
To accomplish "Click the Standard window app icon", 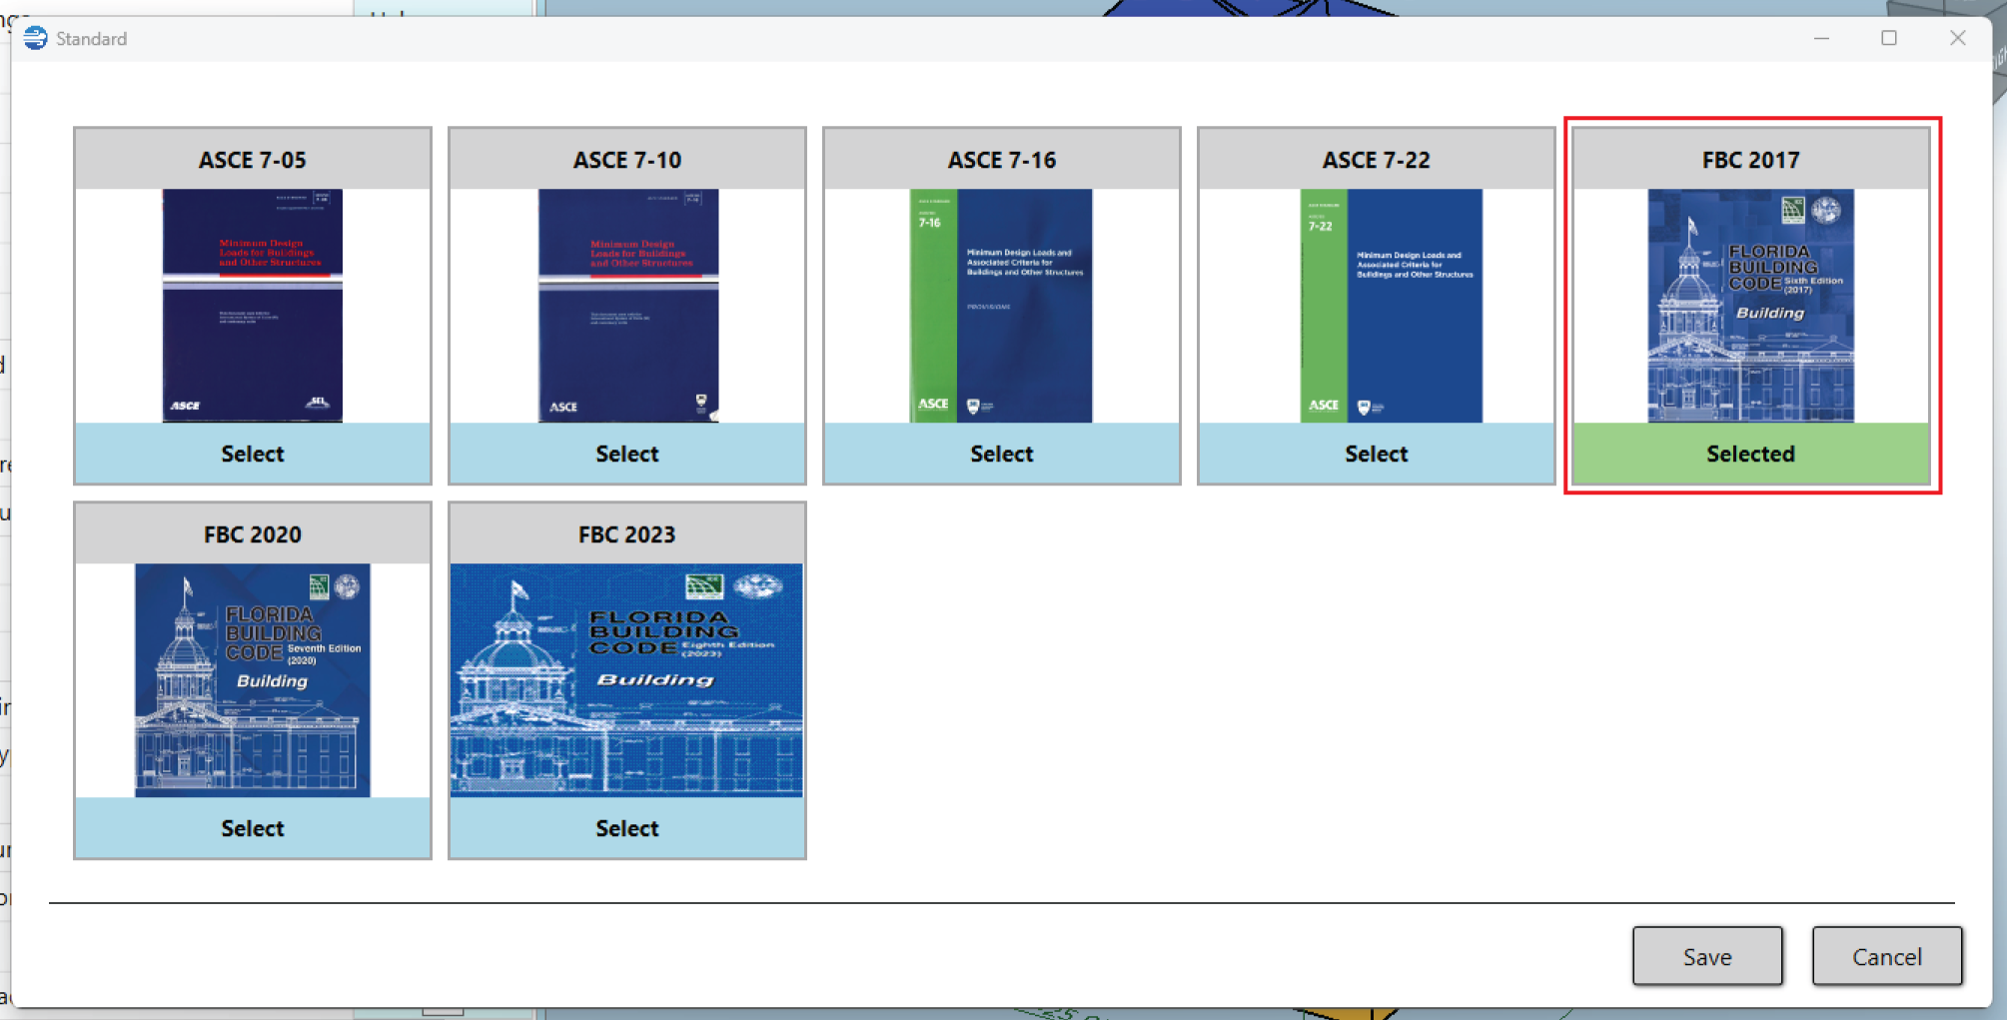I will [36, 38].
